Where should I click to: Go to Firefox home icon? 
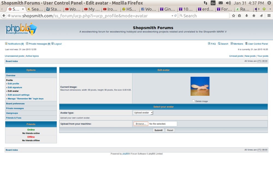click(254, 16)
